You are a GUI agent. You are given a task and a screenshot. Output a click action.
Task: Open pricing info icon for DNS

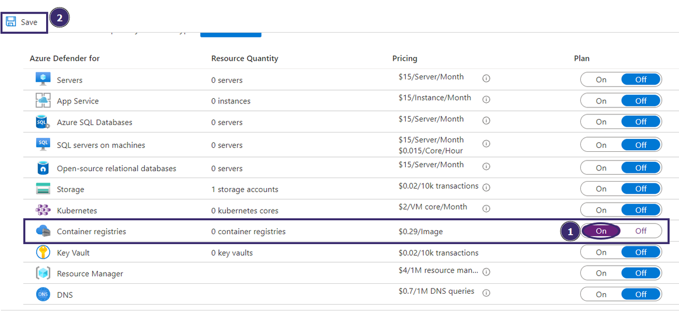(x=486, y=293)
